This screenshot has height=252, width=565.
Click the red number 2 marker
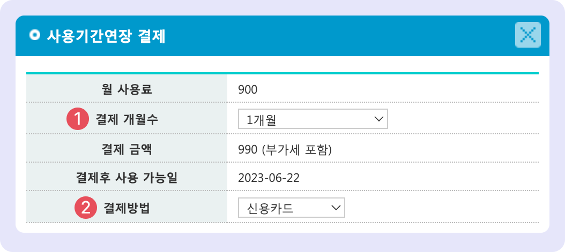point(85,208)
